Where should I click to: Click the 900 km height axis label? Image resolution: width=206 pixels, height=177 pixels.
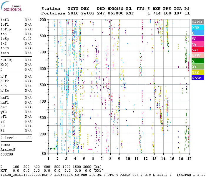(43, 20)
